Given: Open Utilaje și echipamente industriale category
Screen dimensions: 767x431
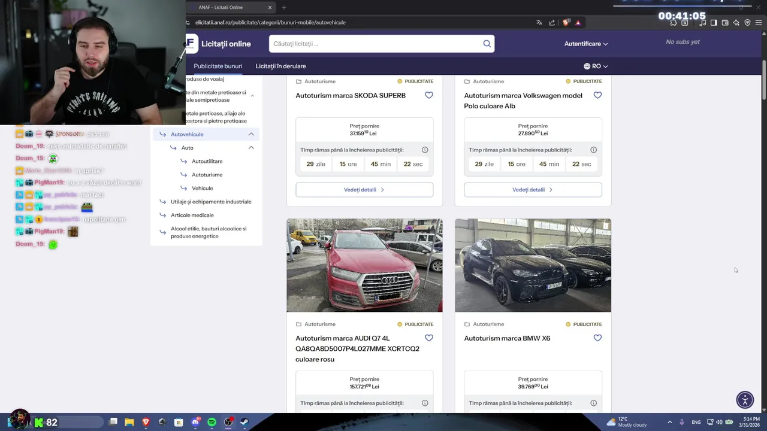Looking at the screenshot, I should pyautogui.click(x=211, y=202).
